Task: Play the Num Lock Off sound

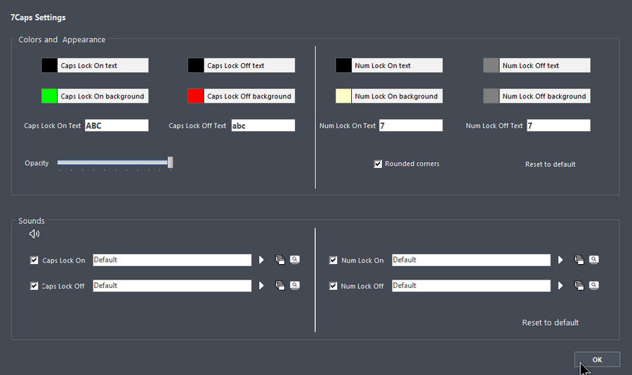Action: 560,286
